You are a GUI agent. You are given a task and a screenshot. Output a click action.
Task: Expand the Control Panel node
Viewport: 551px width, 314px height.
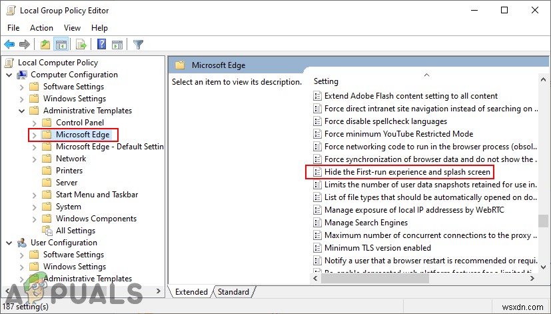[x=35, y=123]
